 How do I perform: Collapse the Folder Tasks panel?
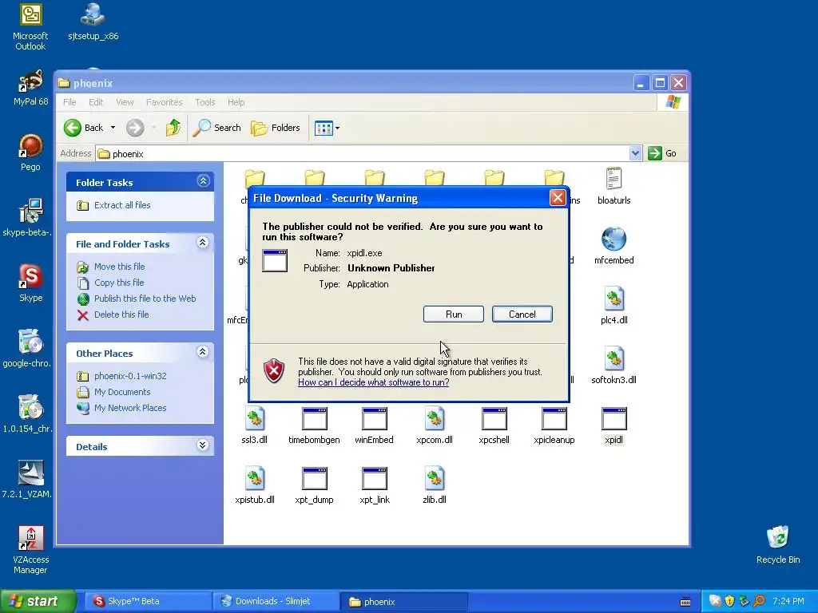(203, 181)
